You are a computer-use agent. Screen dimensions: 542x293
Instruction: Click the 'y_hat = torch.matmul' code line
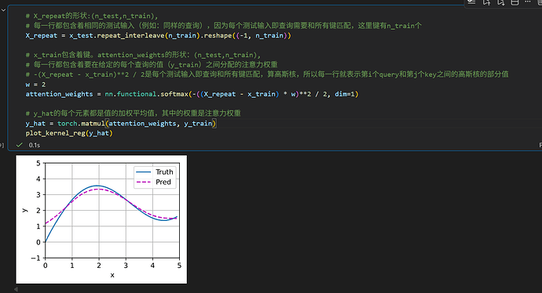click(121, 124)
